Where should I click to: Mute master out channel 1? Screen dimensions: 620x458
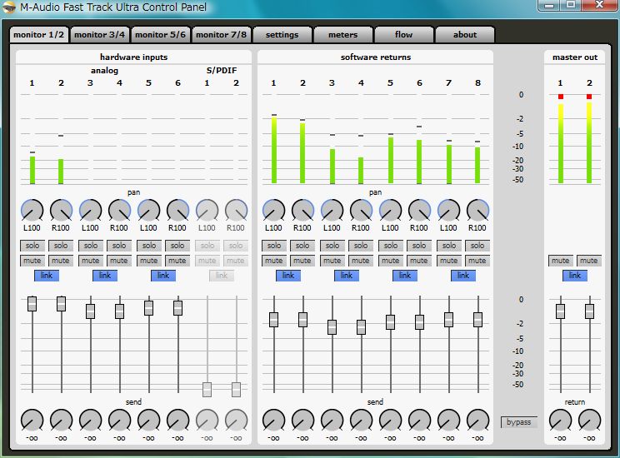(x=560, y=261)
